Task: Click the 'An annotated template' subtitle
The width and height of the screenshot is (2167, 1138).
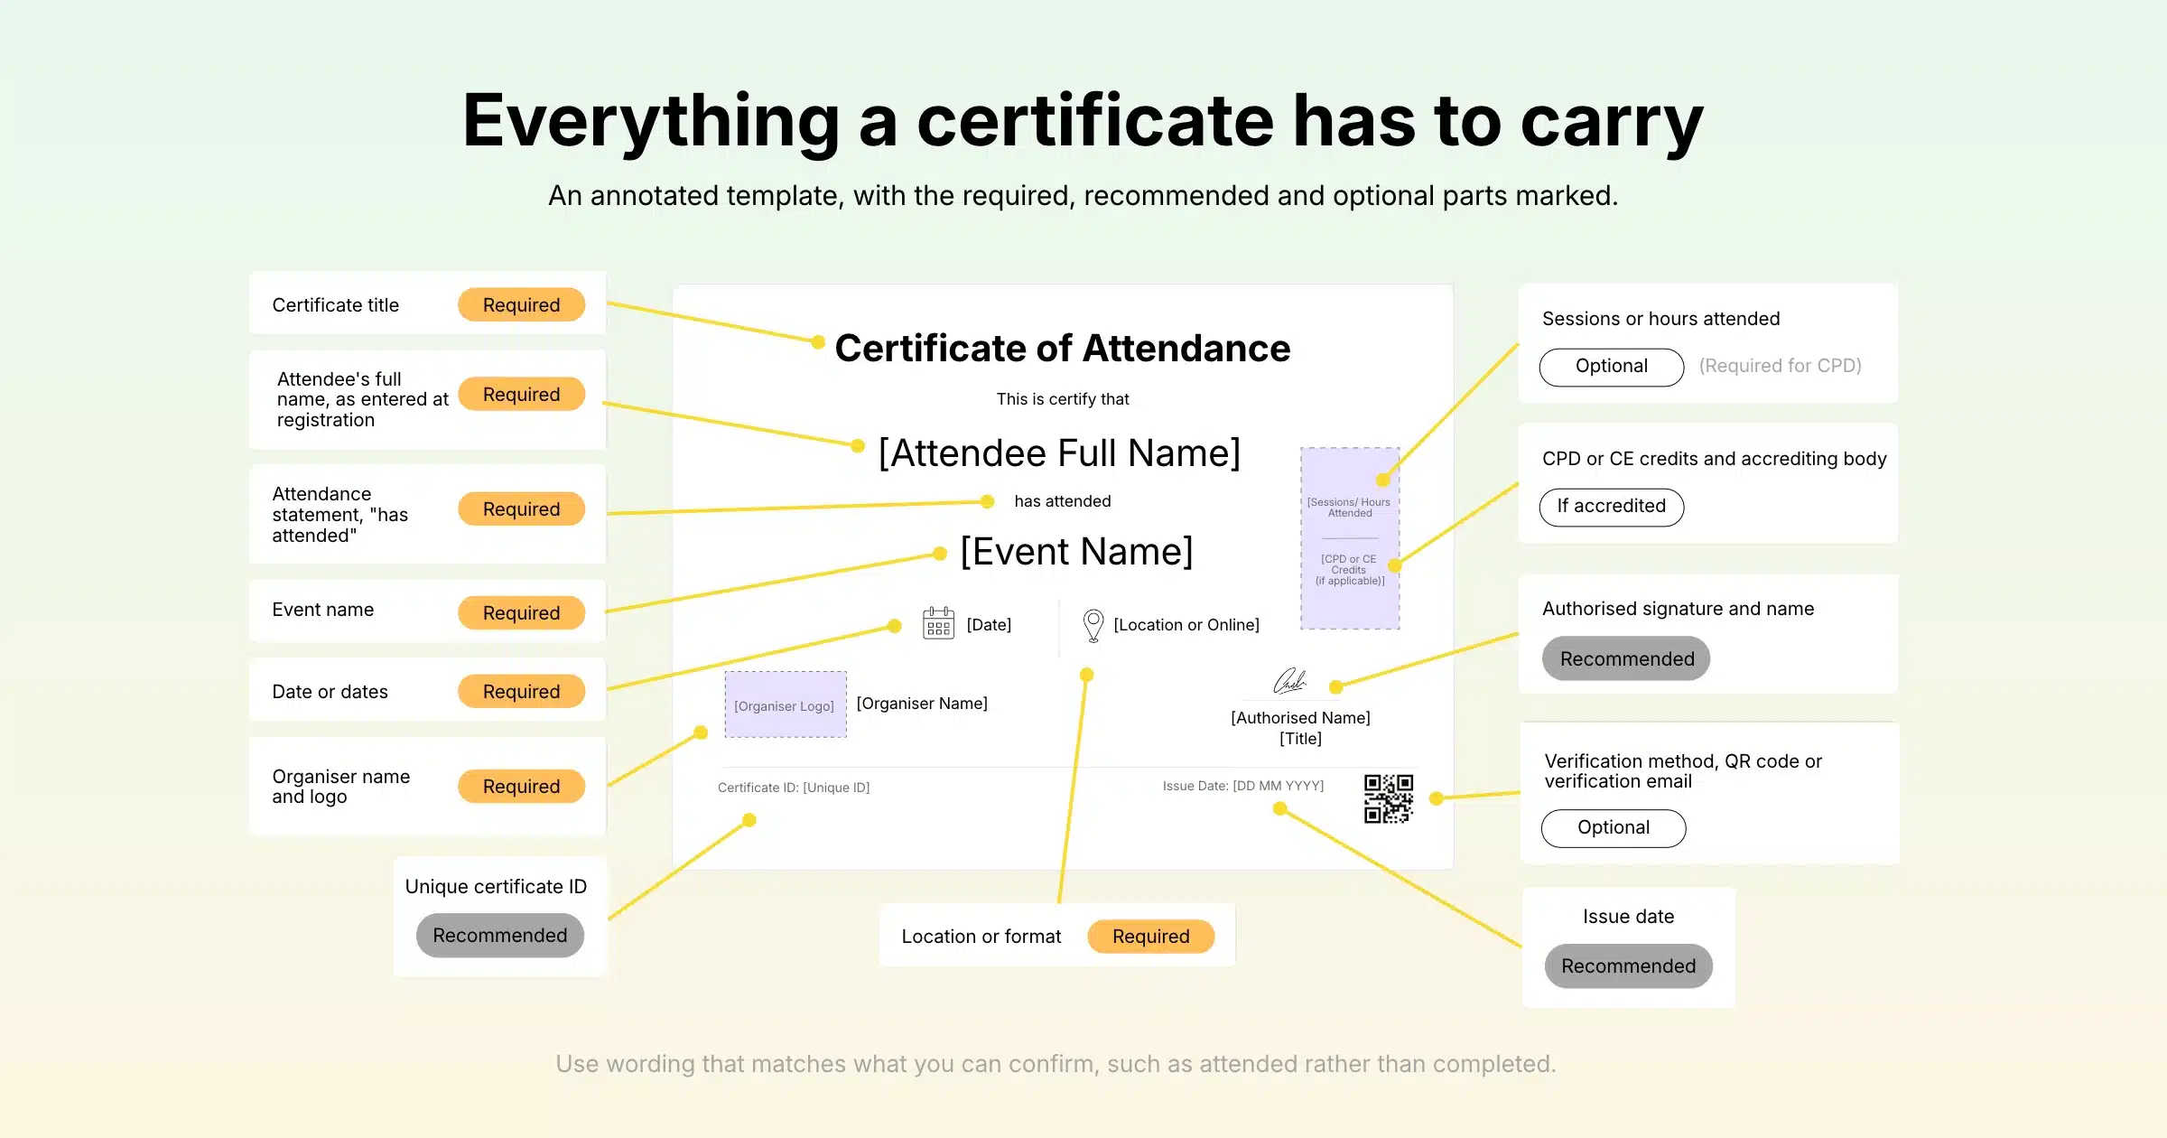Action: point(1083,196)
